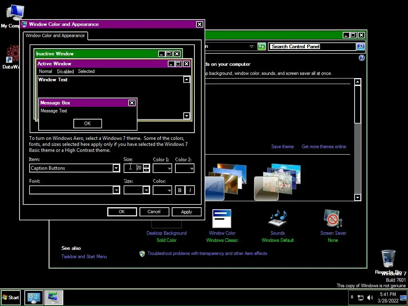Click the Start button

click(11, 297)
